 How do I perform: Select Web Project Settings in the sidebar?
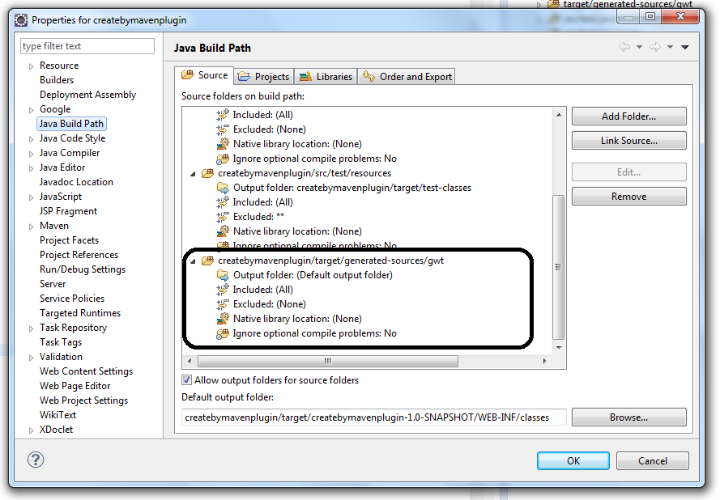(x=83, y=400)
